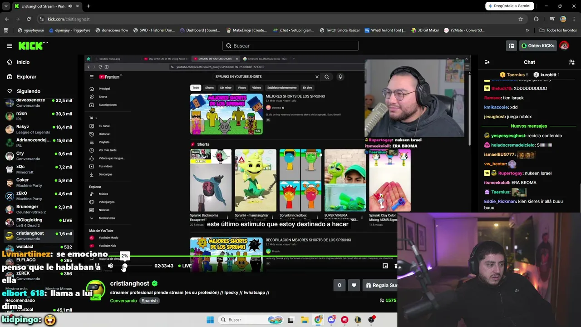Toggle the Kick sidebar hamburger menu
This screenshot has height=327, width=581.
[10, 46]
